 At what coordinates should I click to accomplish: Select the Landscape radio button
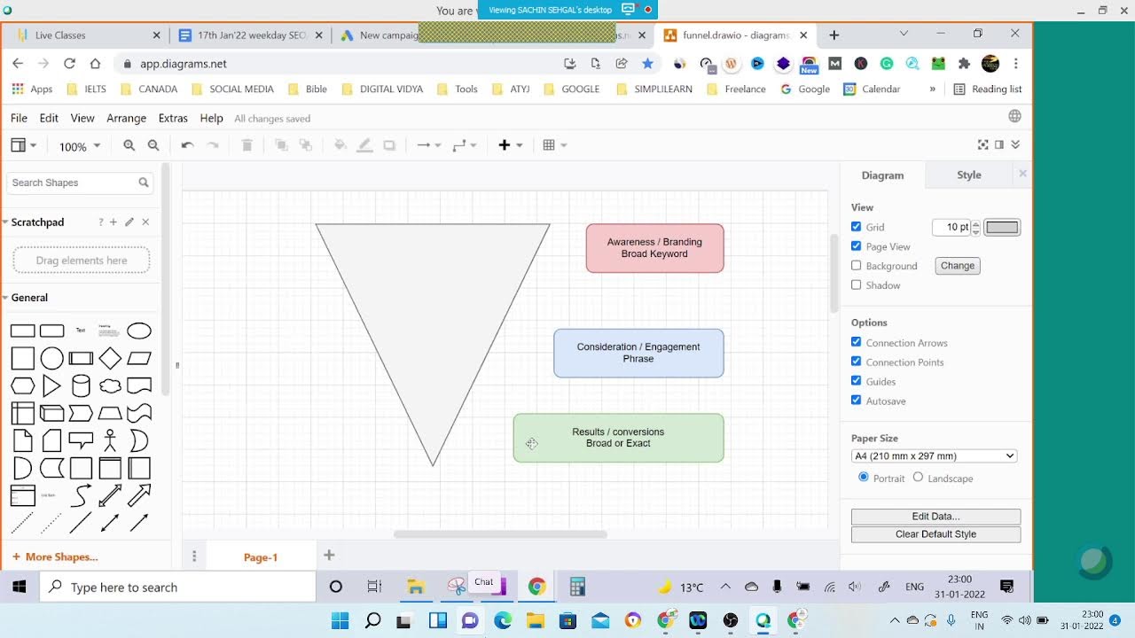[918, 478]
